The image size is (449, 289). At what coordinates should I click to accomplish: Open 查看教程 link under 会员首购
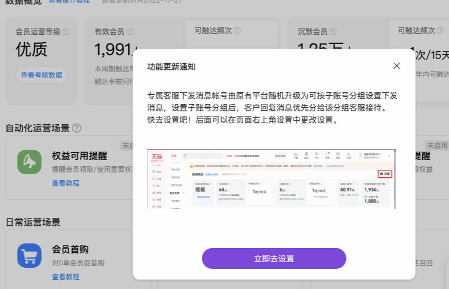[x=66, y=277]
